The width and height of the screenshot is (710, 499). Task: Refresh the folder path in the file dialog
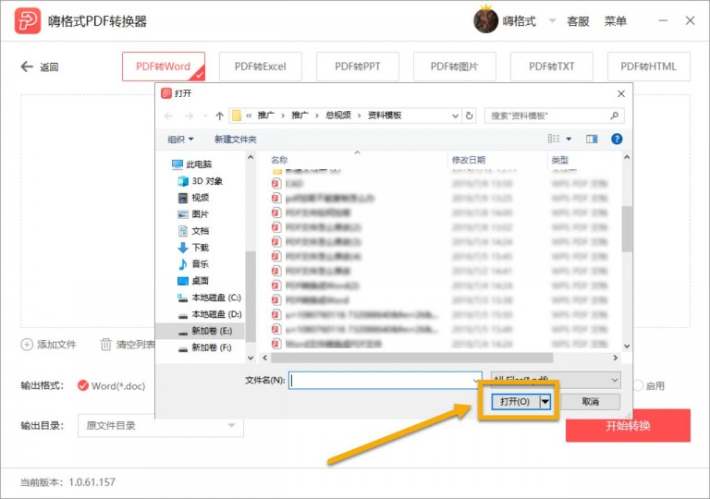pyautogui.click(x=470, y=116)
